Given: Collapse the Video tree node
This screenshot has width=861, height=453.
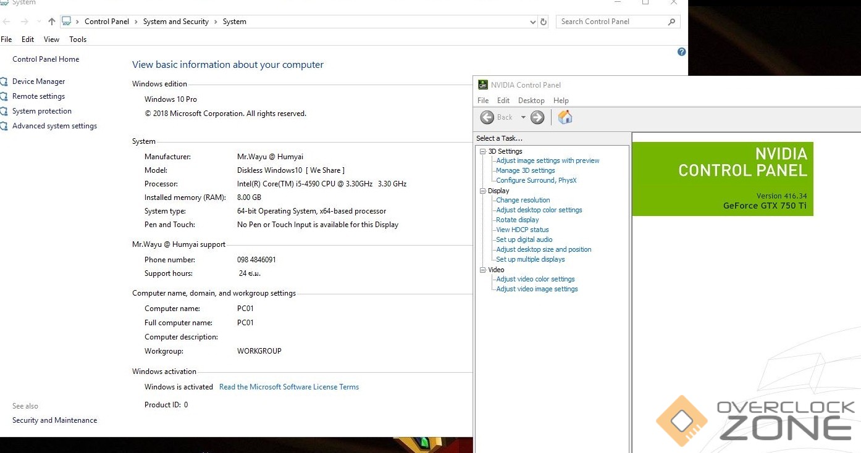Looking at the screenshot, I should click(483, 270).
